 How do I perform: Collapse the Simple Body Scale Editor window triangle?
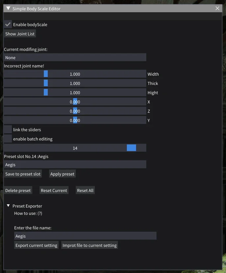point(8,8)
